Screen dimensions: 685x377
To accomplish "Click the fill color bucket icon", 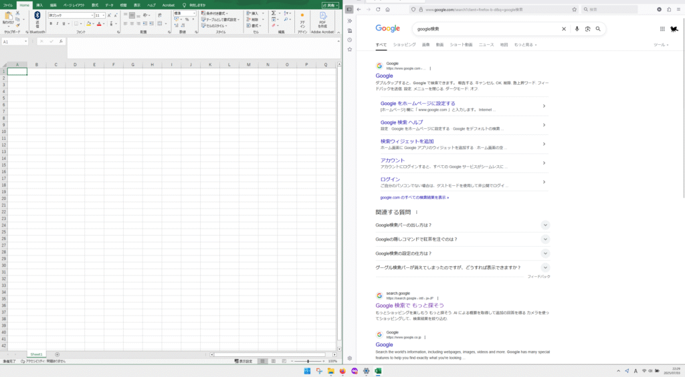I will 89,23.
